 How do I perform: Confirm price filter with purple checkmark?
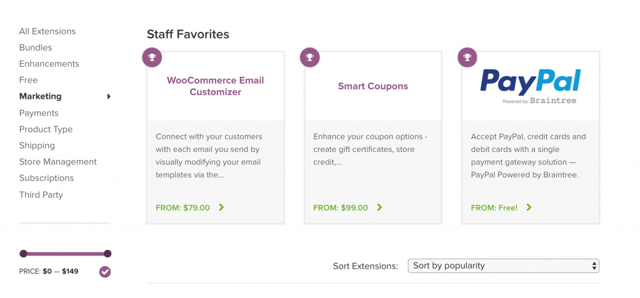(105, 272)
